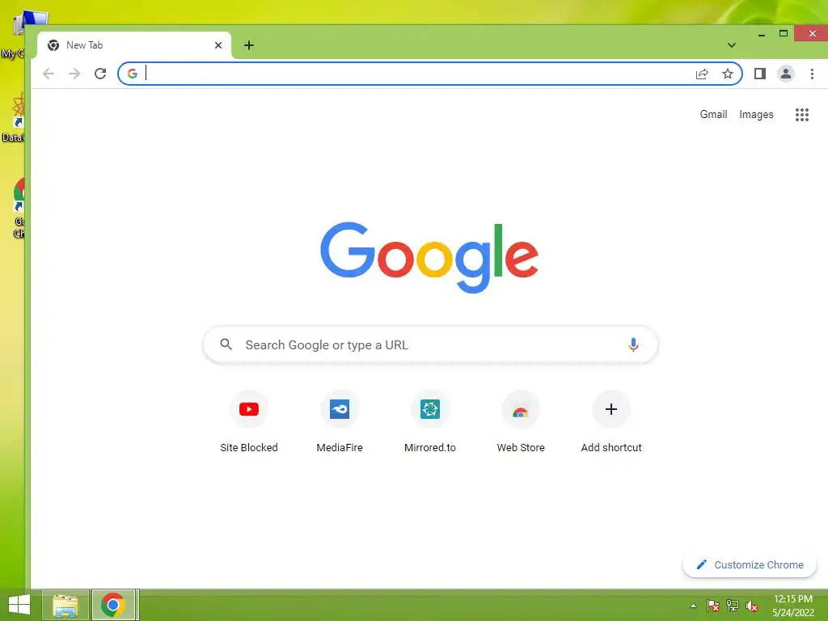
Task: Open the Google apps grid
Action: pos(802,115)
